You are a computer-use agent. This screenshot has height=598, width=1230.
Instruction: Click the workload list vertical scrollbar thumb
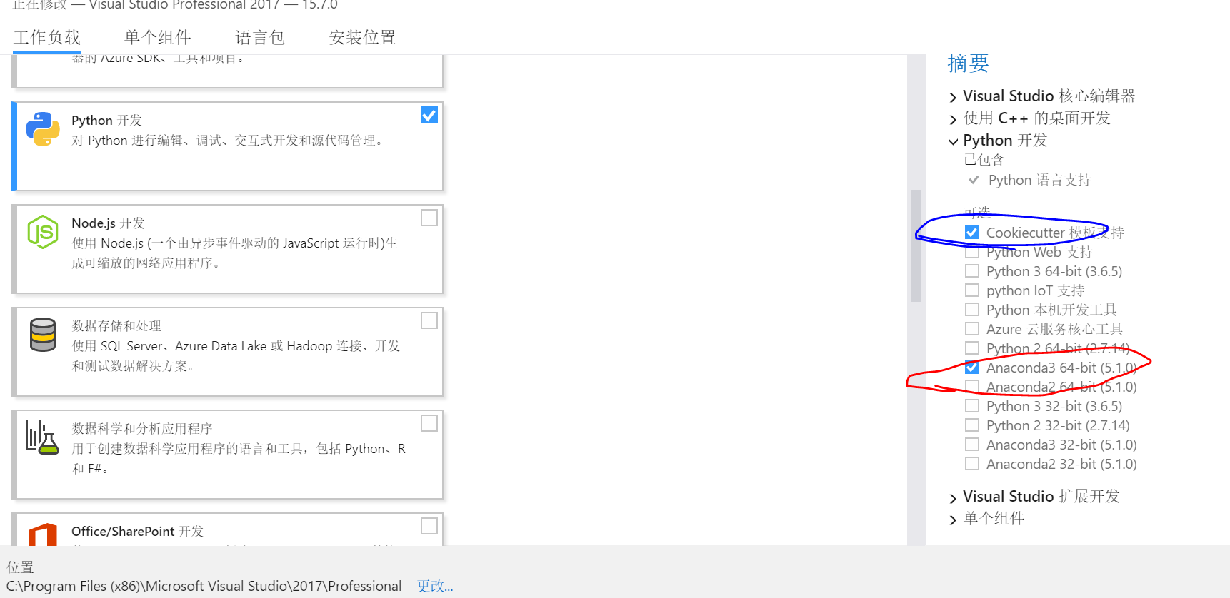[x=916, y=245]
